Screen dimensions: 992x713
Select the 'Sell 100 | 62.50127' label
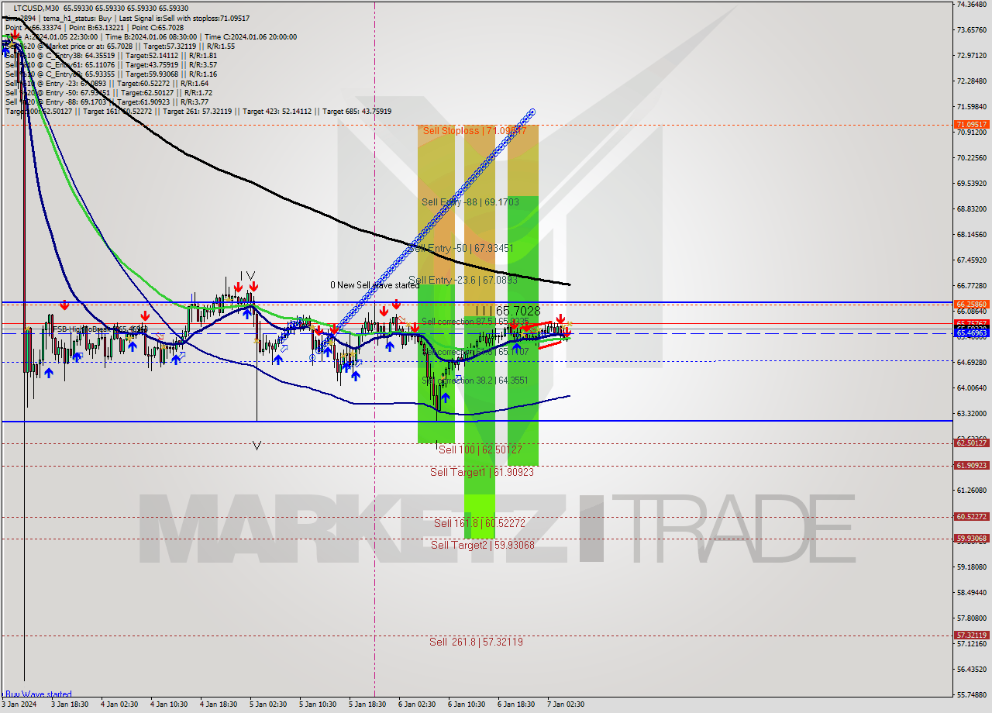point(480,449)
